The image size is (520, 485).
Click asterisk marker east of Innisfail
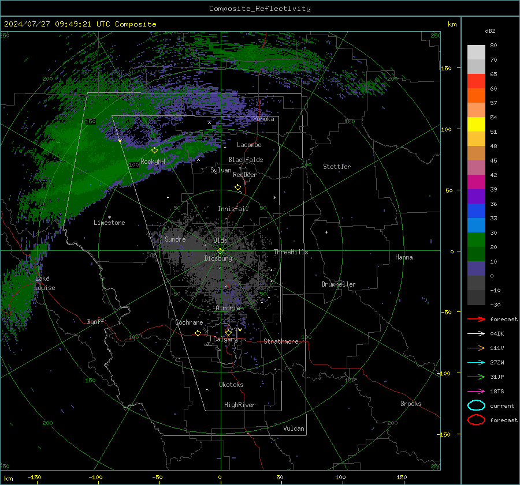point(274,198)
